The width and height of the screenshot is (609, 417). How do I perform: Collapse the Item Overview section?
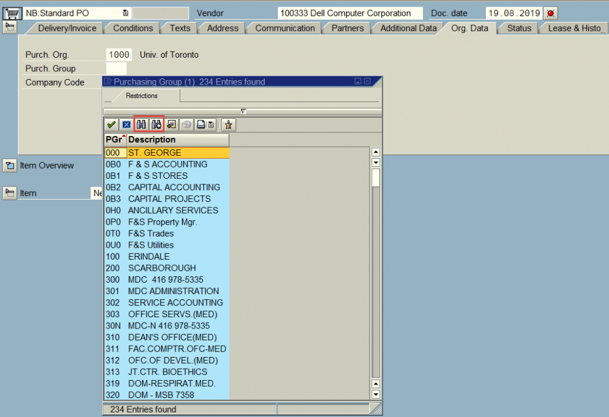click(x=10, y=166)
